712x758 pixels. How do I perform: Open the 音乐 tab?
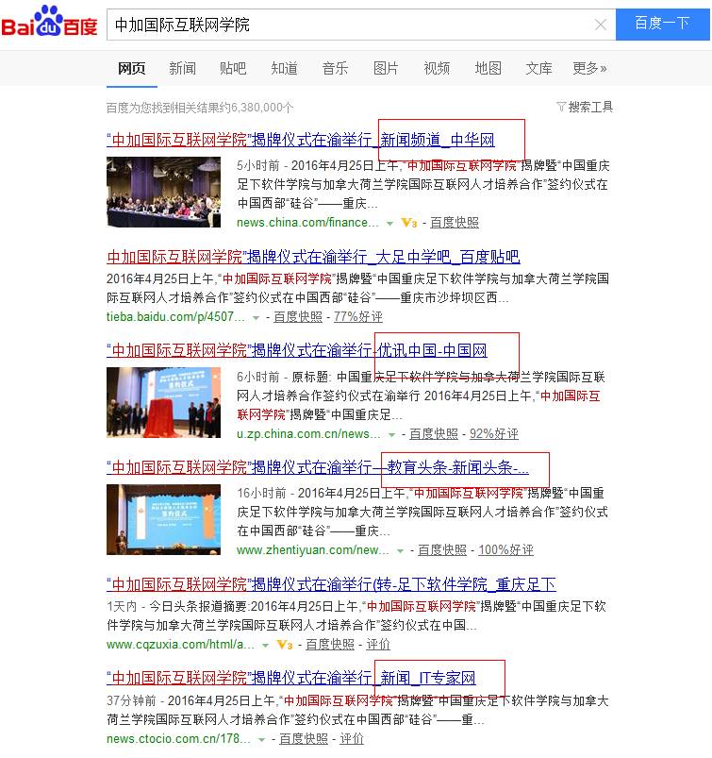(x=335, y=69)
